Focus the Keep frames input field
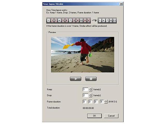The height and width of the screenshot is (124, 166). coord(85,90)
